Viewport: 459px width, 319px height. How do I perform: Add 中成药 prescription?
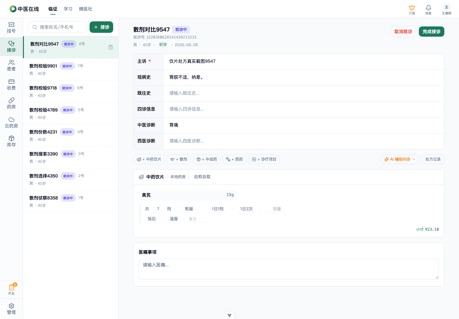(207, 159)
